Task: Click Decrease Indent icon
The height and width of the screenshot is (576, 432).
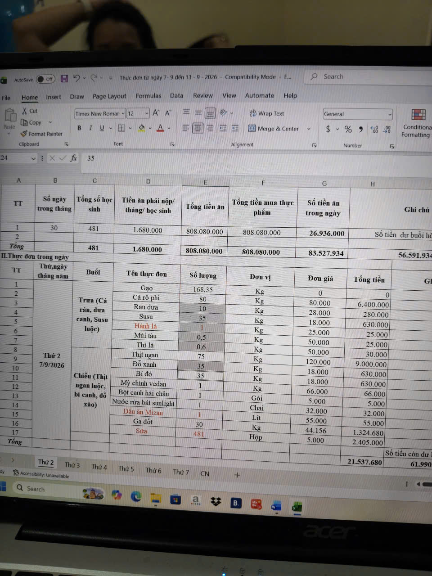Action: [223, 128]
